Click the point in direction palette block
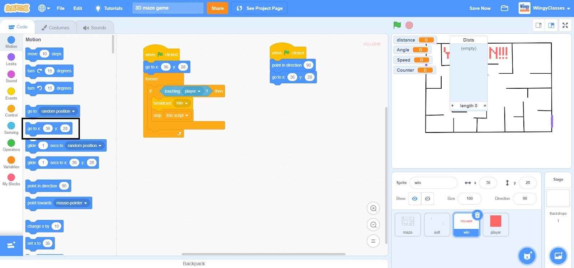 (x=48, y=186)
